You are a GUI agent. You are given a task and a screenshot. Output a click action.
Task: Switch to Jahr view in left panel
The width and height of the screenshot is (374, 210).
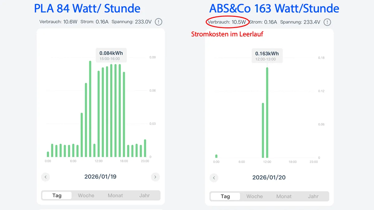145,195
